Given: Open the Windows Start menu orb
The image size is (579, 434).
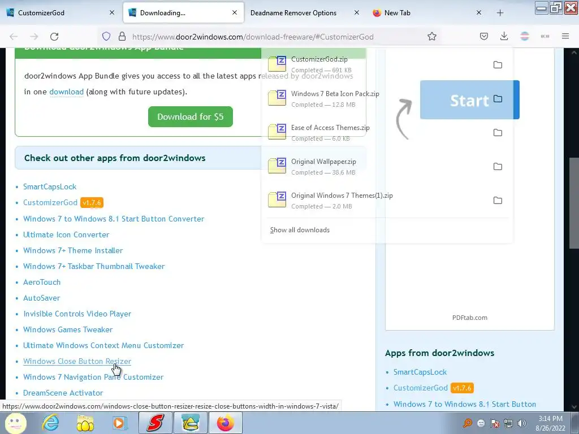Looking at the screenshot, I should pyautogui.click(x=15, y=423).
